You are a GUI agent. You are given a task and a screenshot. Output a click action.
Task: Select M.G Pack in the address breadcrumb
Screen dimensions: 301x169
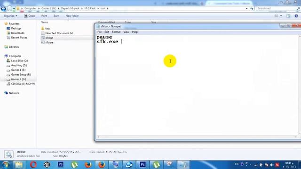[x=90, y=8]
